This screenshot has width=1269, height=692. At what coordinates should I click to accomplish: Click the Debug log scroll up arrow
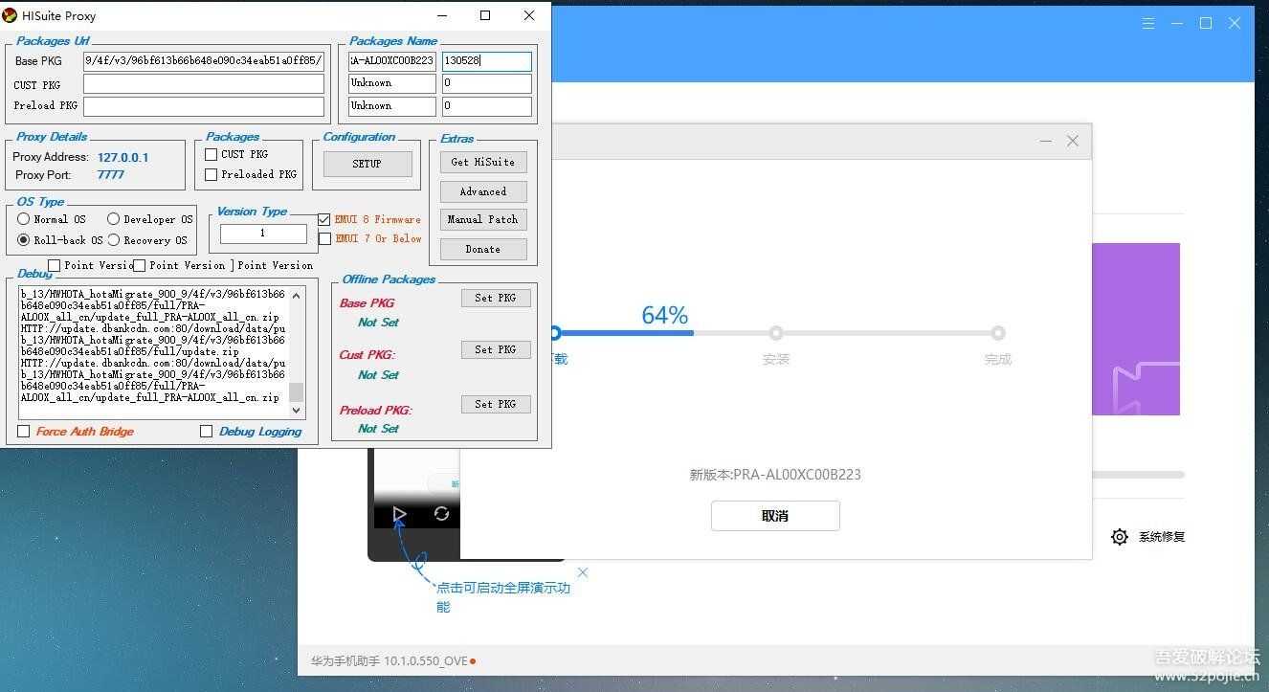(297, 295)
